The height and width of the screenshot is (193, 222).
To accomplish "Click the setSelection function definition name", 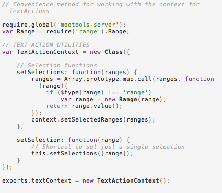I will pyautogui.click(x=39, y=140).
